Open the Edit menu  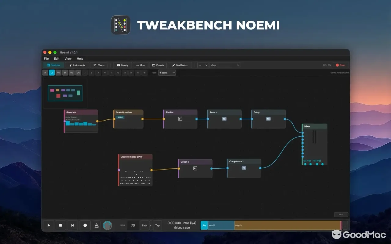coord(57,59)
